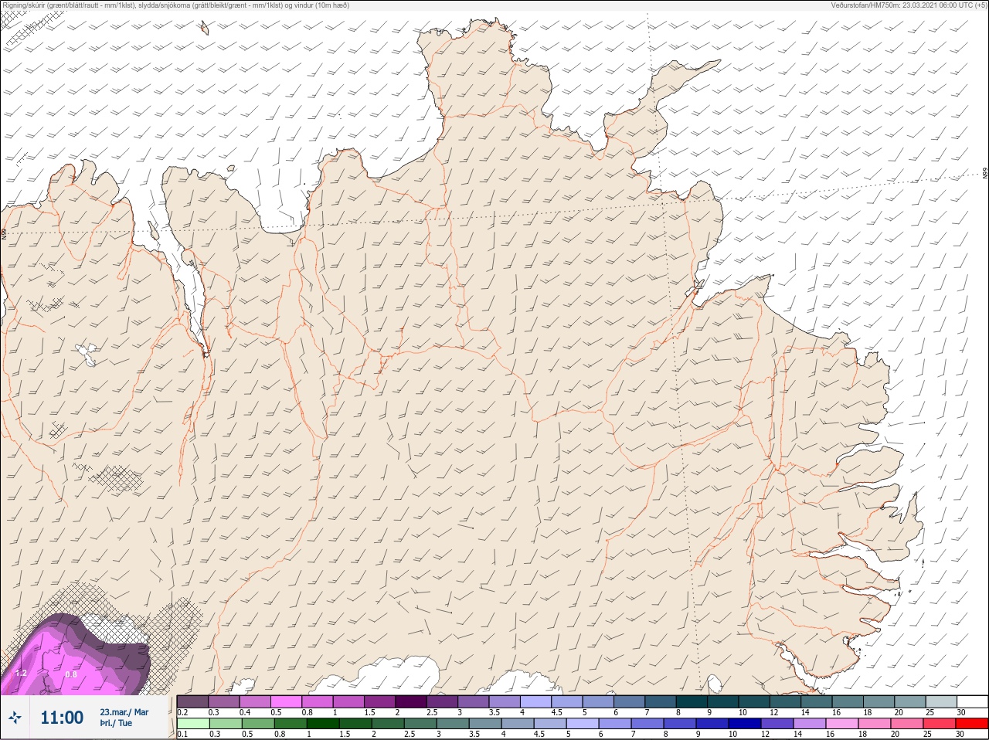Screen dimensions: 989x740
Task: Click the 0.8 precipitation value on the map
Action: click(x=71, y=675)
